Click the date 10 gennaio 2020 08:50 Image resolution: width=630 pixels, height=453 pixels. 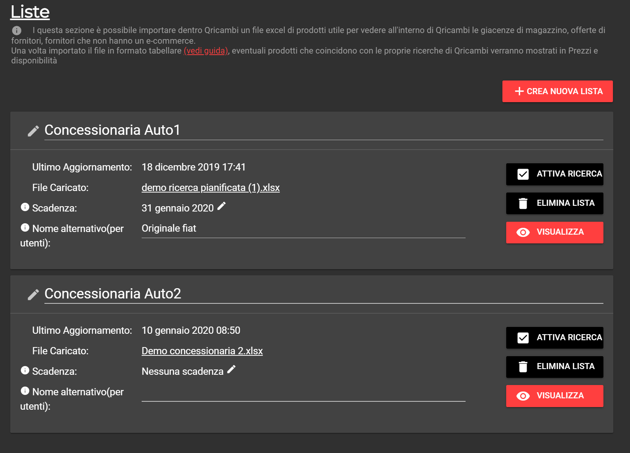click(191, 330)
